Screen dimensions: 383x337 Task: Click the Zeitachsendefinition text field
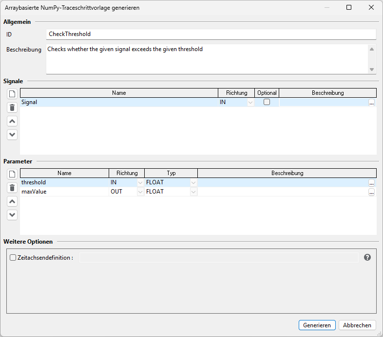click(219, 258)
